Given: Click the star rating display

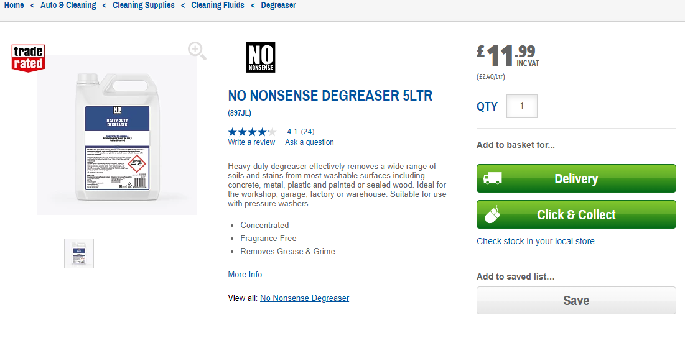Looking at the screenshot, I should [252, 132].
